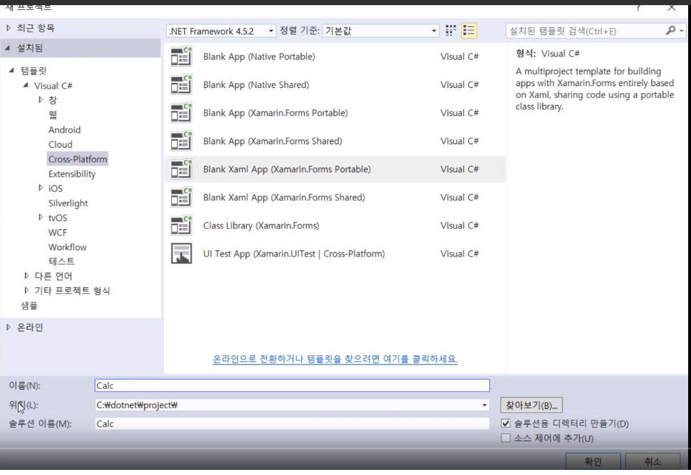Select Blank App (Xamarin.Forms Shared) template name

(x=272, y=141)
